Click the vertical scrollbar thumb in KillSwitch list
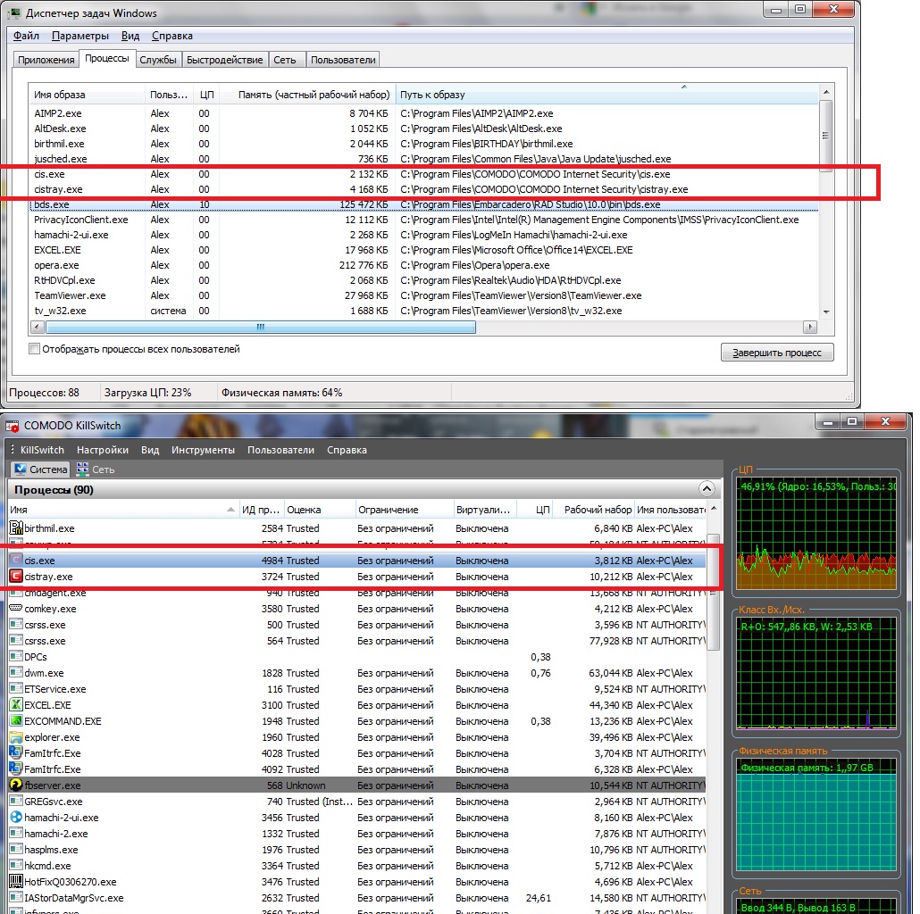The height and width of the screenshot is (914, 920). click(714, 592)
